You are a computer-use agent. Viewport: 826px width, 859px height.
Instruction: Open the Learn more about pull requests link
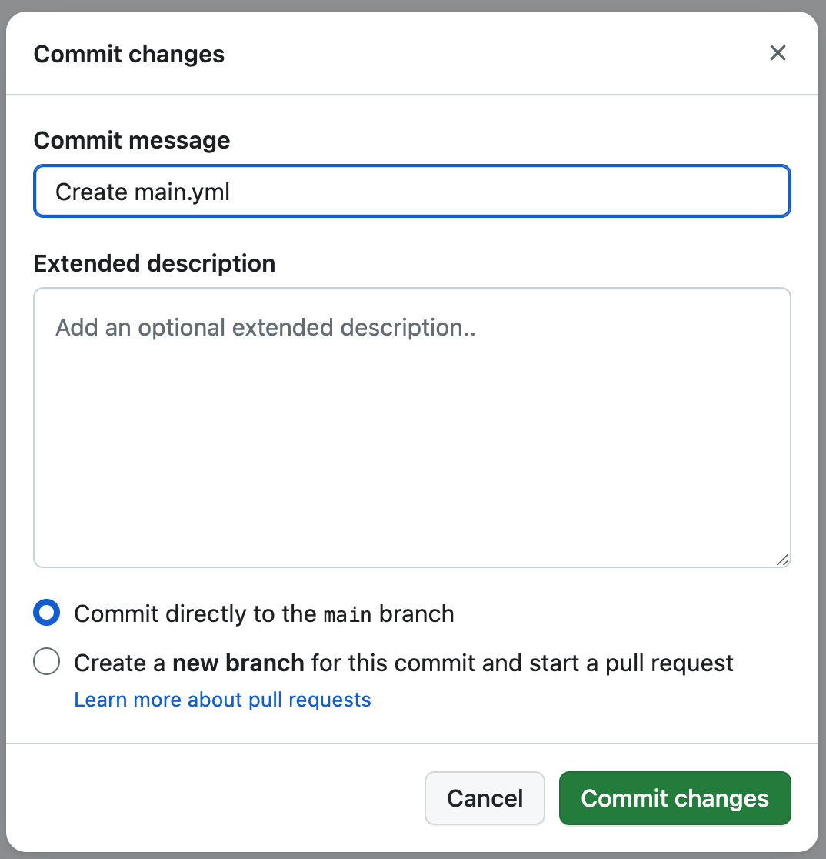click(x=222, y=700)
